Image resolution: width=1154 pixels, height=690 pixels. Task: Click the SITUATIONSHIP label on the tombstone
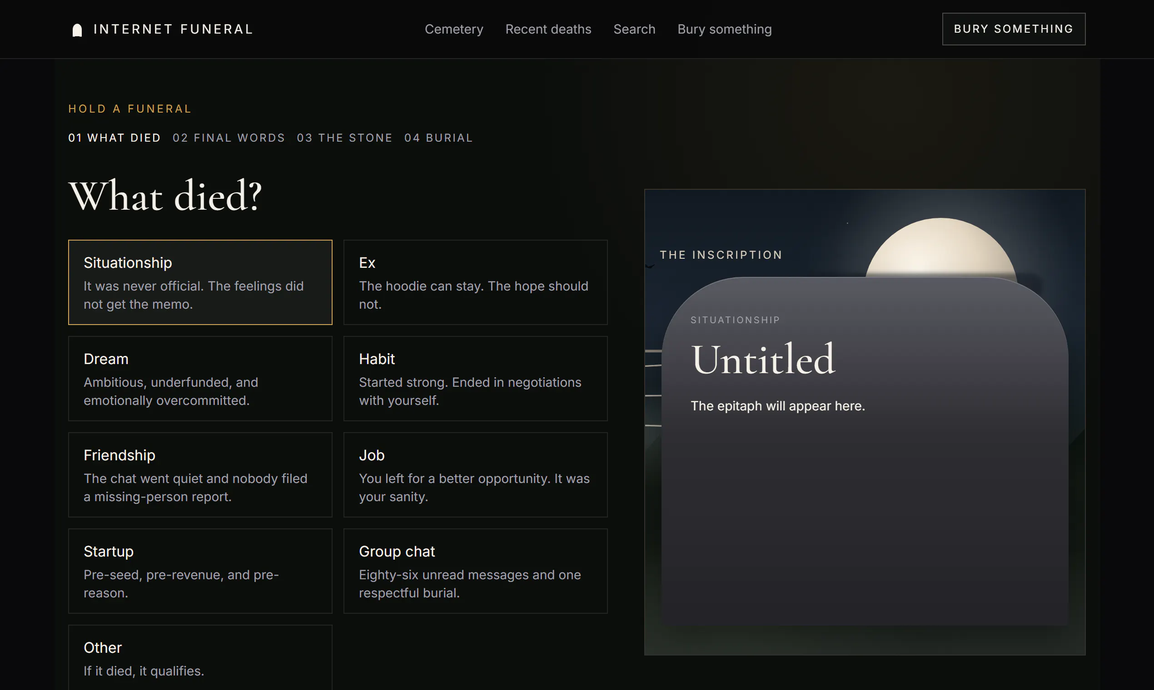pyautogui.click(x=735, y=320)
